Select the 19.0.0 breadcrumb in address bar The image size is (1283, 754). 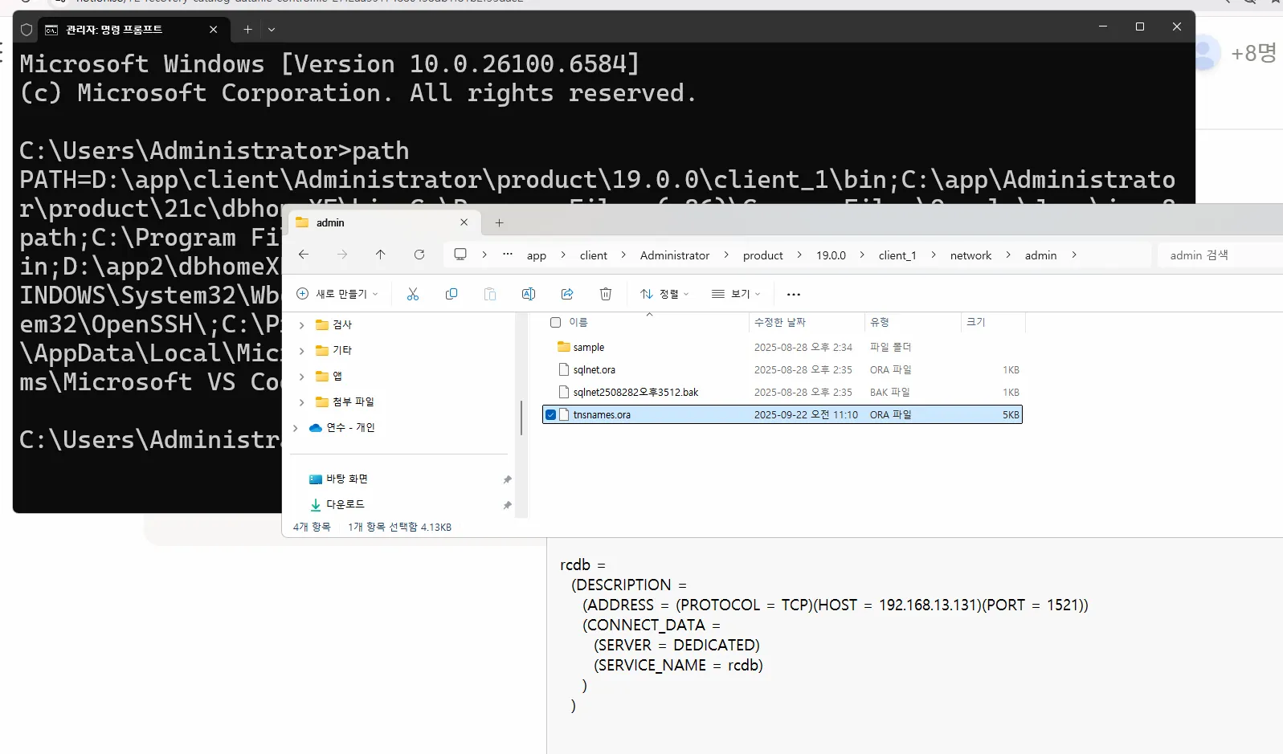pos(831,255)
